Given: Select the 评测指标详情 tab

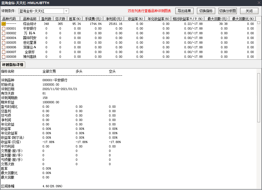Looking at the screenshot, I should tap(13, 65).
